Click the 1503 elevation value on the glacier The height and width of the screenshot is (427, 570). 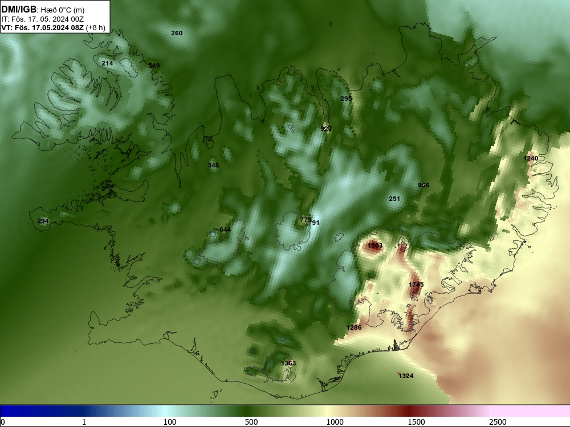(375, 245)
